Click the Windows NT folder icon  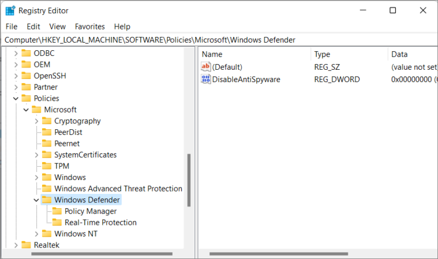[47, 234]
